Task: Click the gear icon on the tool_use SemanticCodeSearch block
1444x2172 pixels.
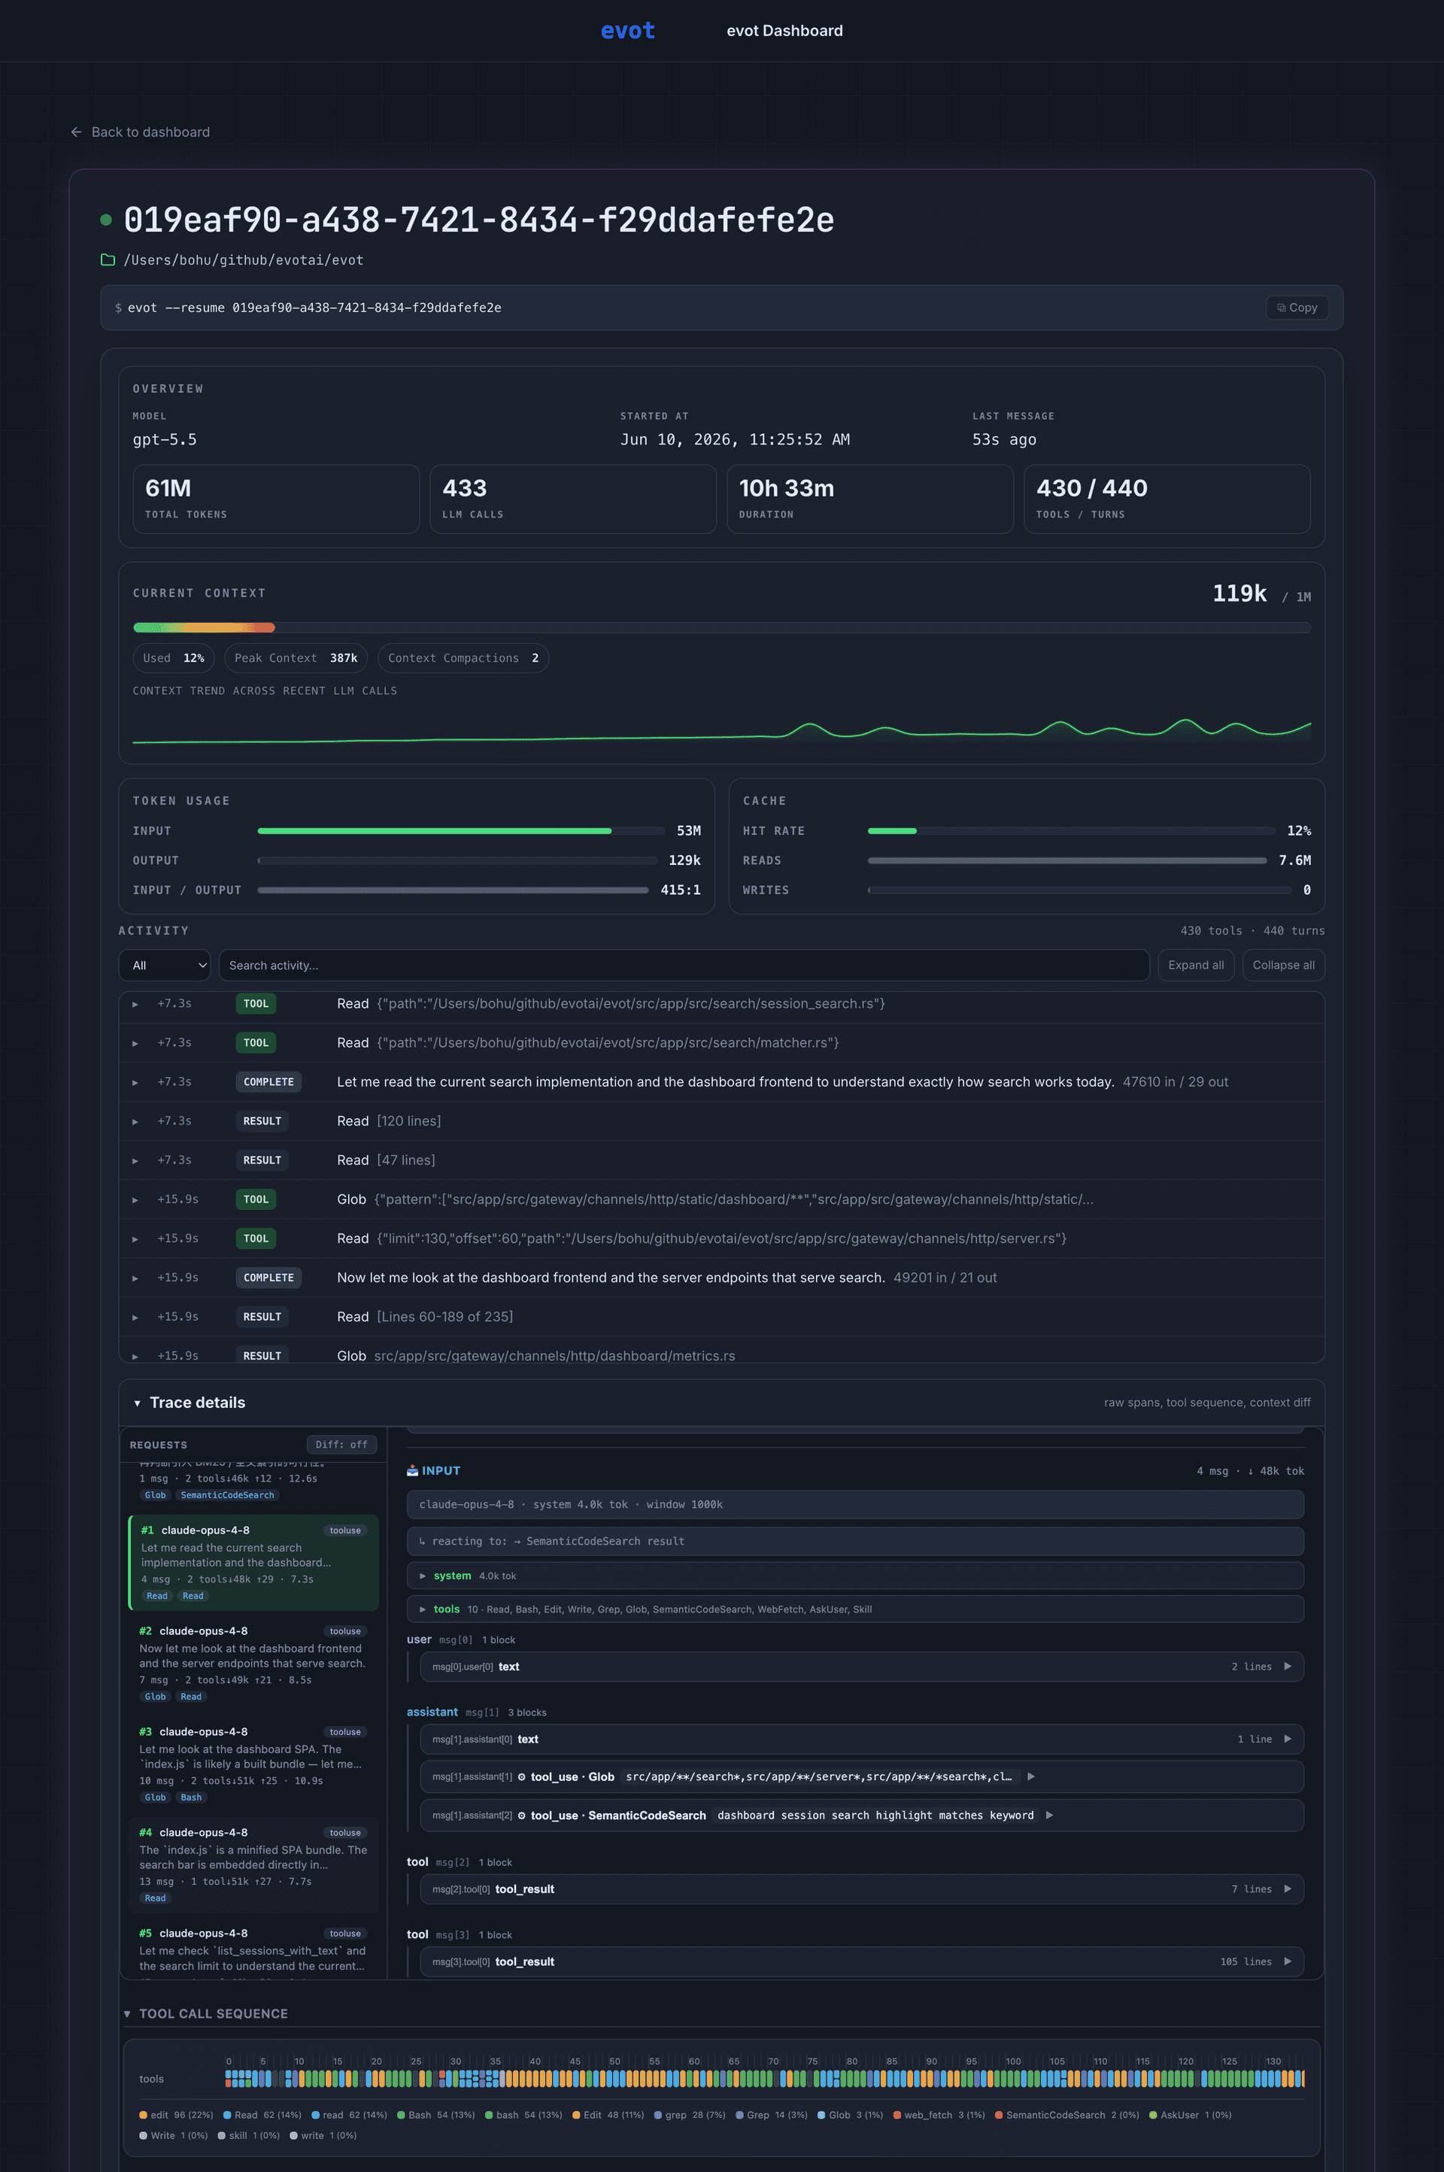Action: click(x=521, y=1815)
